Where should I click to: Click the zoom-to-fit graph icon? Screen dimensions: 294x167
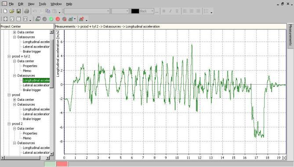tap(5, 19)
